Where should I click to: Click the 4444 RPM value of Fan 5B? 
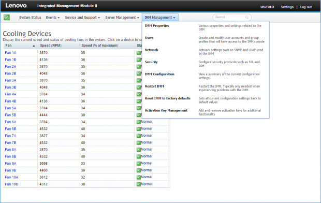coord(43,115)
